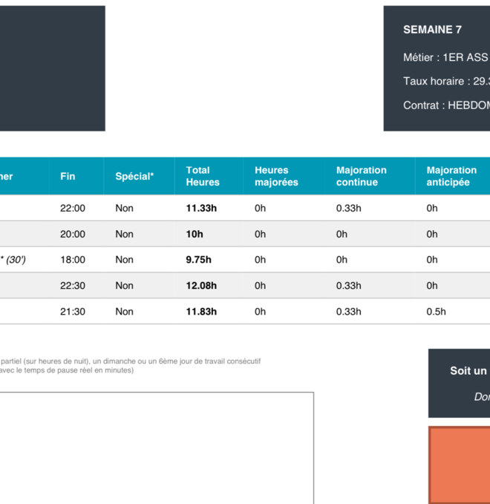The width and height of the screenshot is (490, 504).
Task: Click the 9.75h total hours value
Action: tap(198, 259)
